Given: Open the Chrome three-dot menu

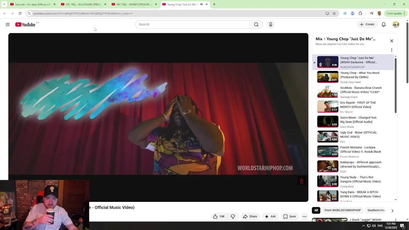Looking at the screenshot, I should pyautogui.click(x=404, y=13).
